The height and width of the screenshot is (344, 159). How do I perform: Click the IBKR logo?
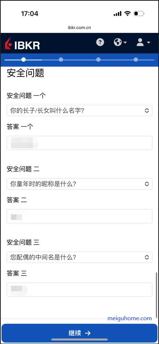(x=22, y=44)
